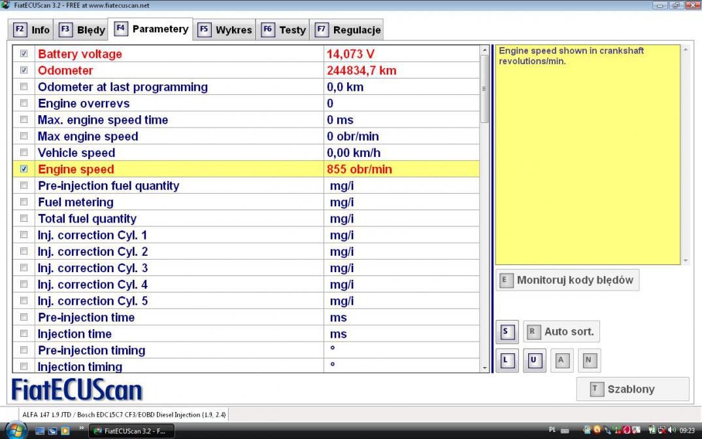The height and width of the screenshot is (439, 702).
Task: Select the F4 Parametery tab
Action: point(151,29)
